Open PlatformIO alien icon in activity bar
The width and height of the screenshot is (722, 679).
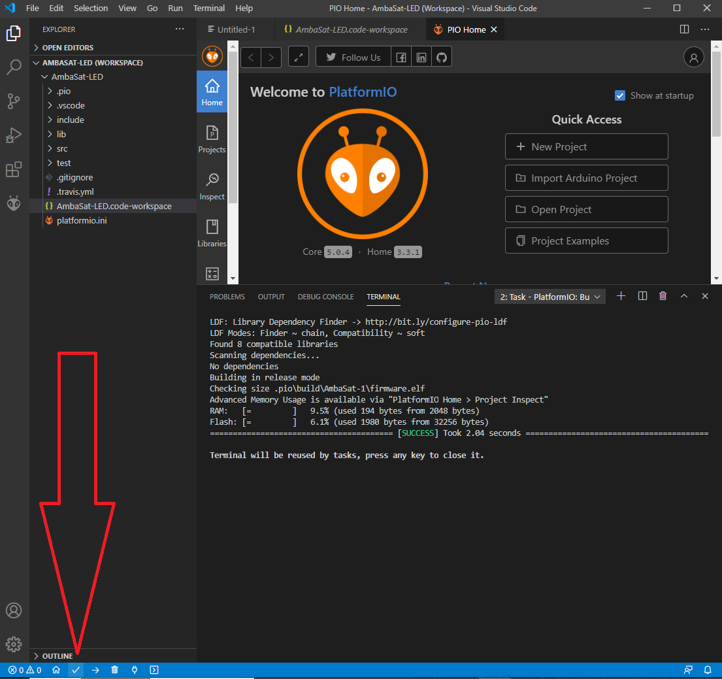click(14, 203)
